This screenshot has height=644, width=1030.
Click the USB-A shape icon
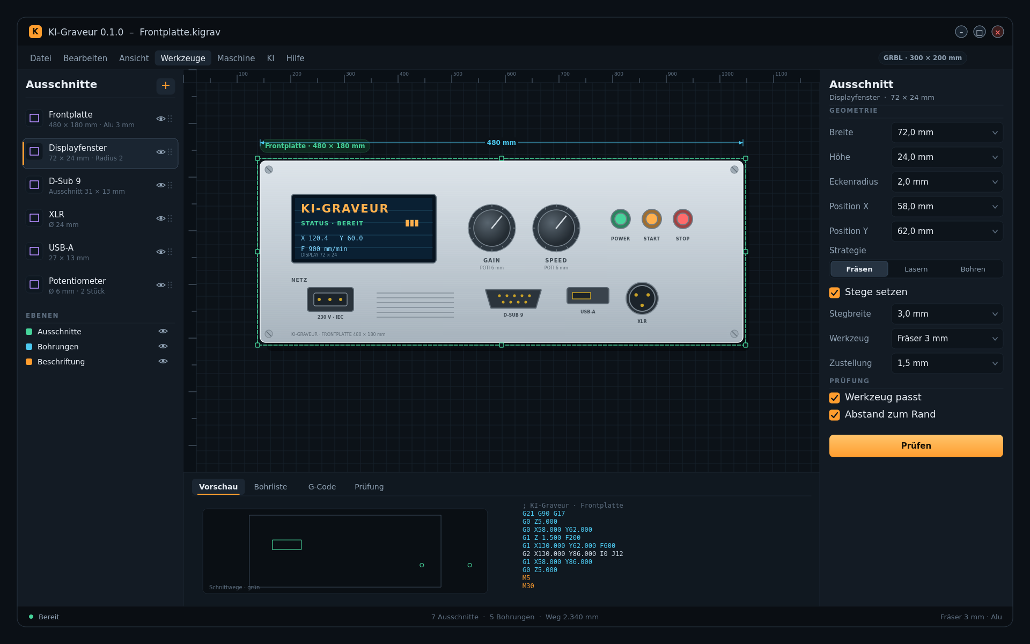pyautogui.click(x=34, y=251)
